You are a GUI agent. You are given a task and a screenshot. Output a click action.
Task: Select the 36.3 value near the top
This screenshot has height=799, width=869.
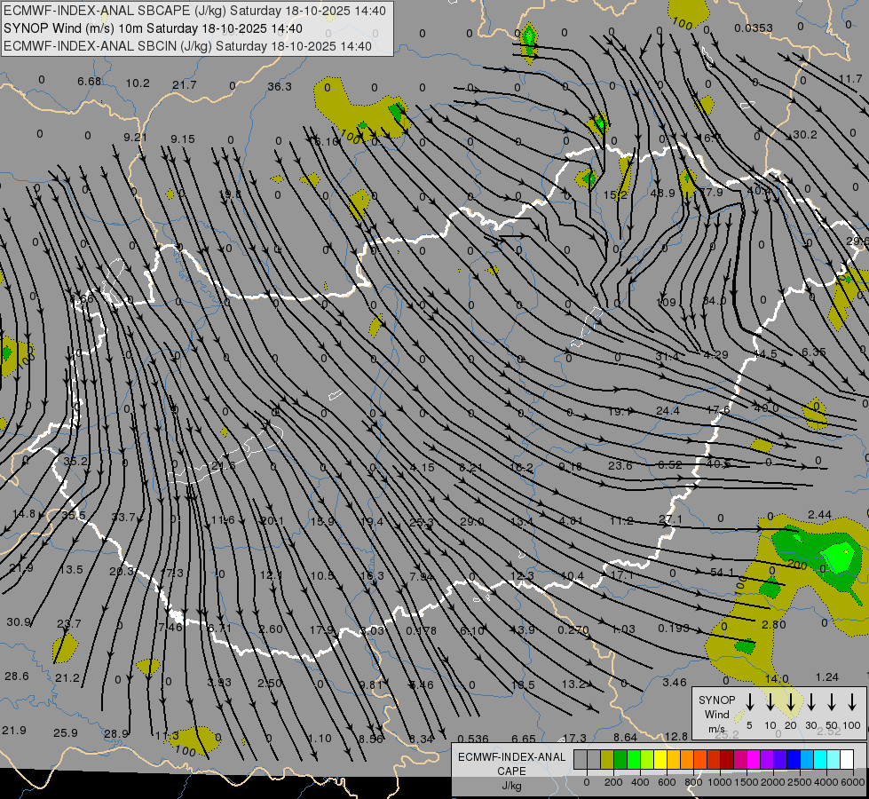[280, 86]
